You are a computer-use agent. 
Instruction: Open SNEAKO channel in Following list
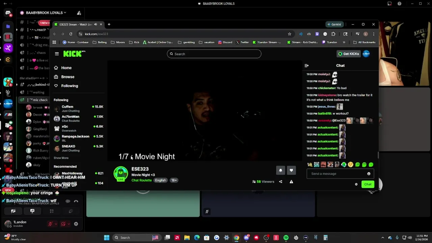[78, 148]
